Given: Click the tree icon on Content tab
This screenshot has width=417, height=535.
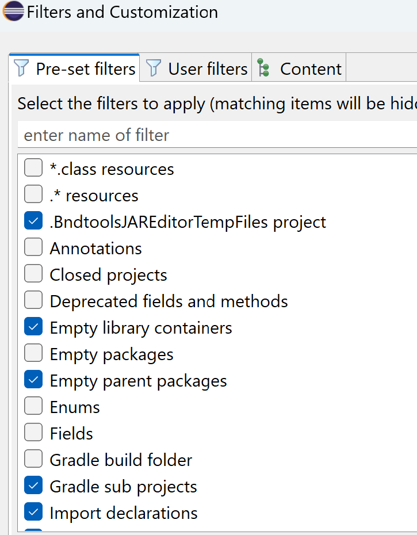Looking at the screenshot, I should (x=264, y=68).
